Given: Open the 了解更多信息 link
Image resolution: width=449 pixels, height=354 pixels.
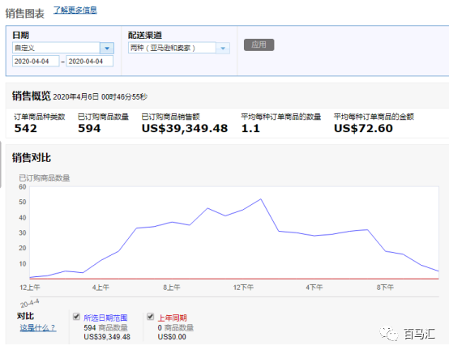Looking at the screenshot, I should pyautogui.click(x=75, y=10).
